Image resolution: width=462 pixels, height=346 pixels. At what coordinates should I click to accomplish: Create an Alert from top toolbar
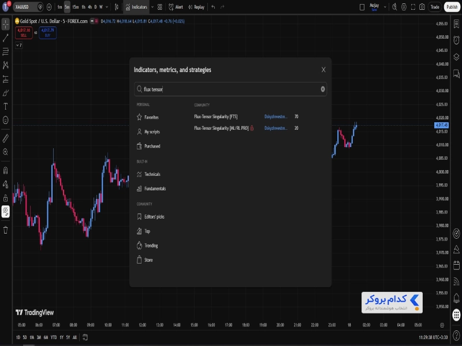[176, 7]
